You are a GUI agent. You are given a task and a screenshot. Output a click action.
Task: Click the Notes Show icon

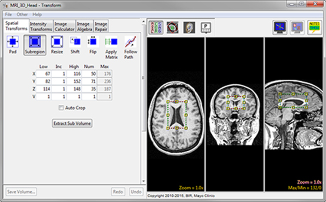pyautogui.click(x=314, y=27)
